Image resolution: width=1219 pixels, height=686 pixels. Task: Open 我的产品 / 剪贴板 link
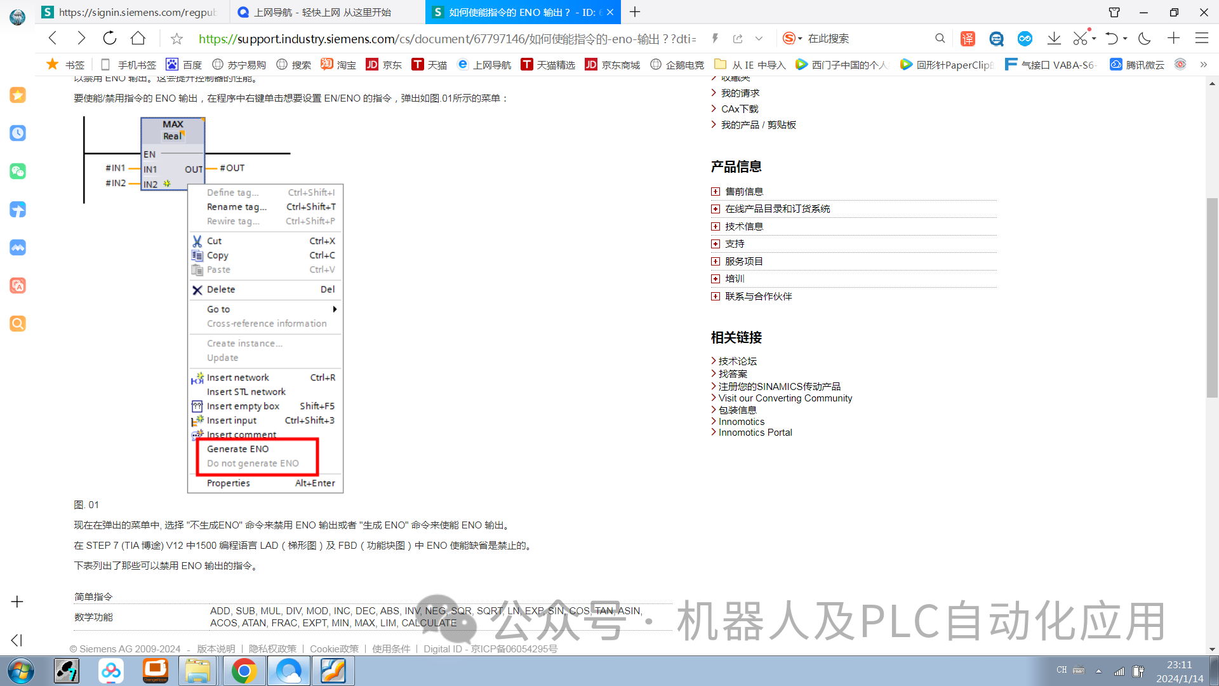pos(759,125)
